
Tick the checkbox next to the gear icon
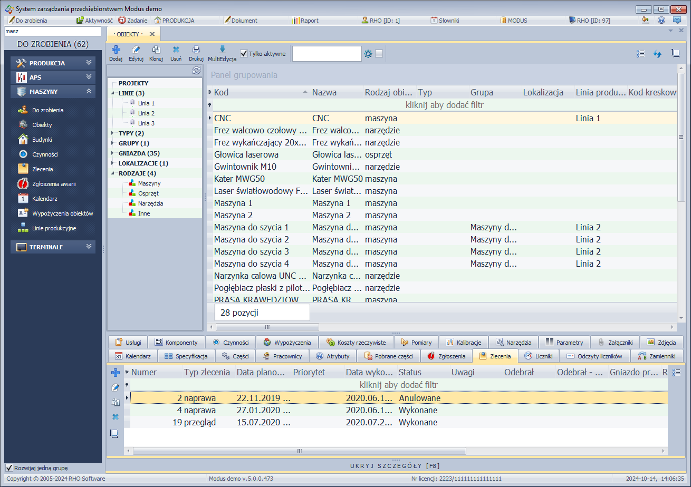(x=379, y=53)
